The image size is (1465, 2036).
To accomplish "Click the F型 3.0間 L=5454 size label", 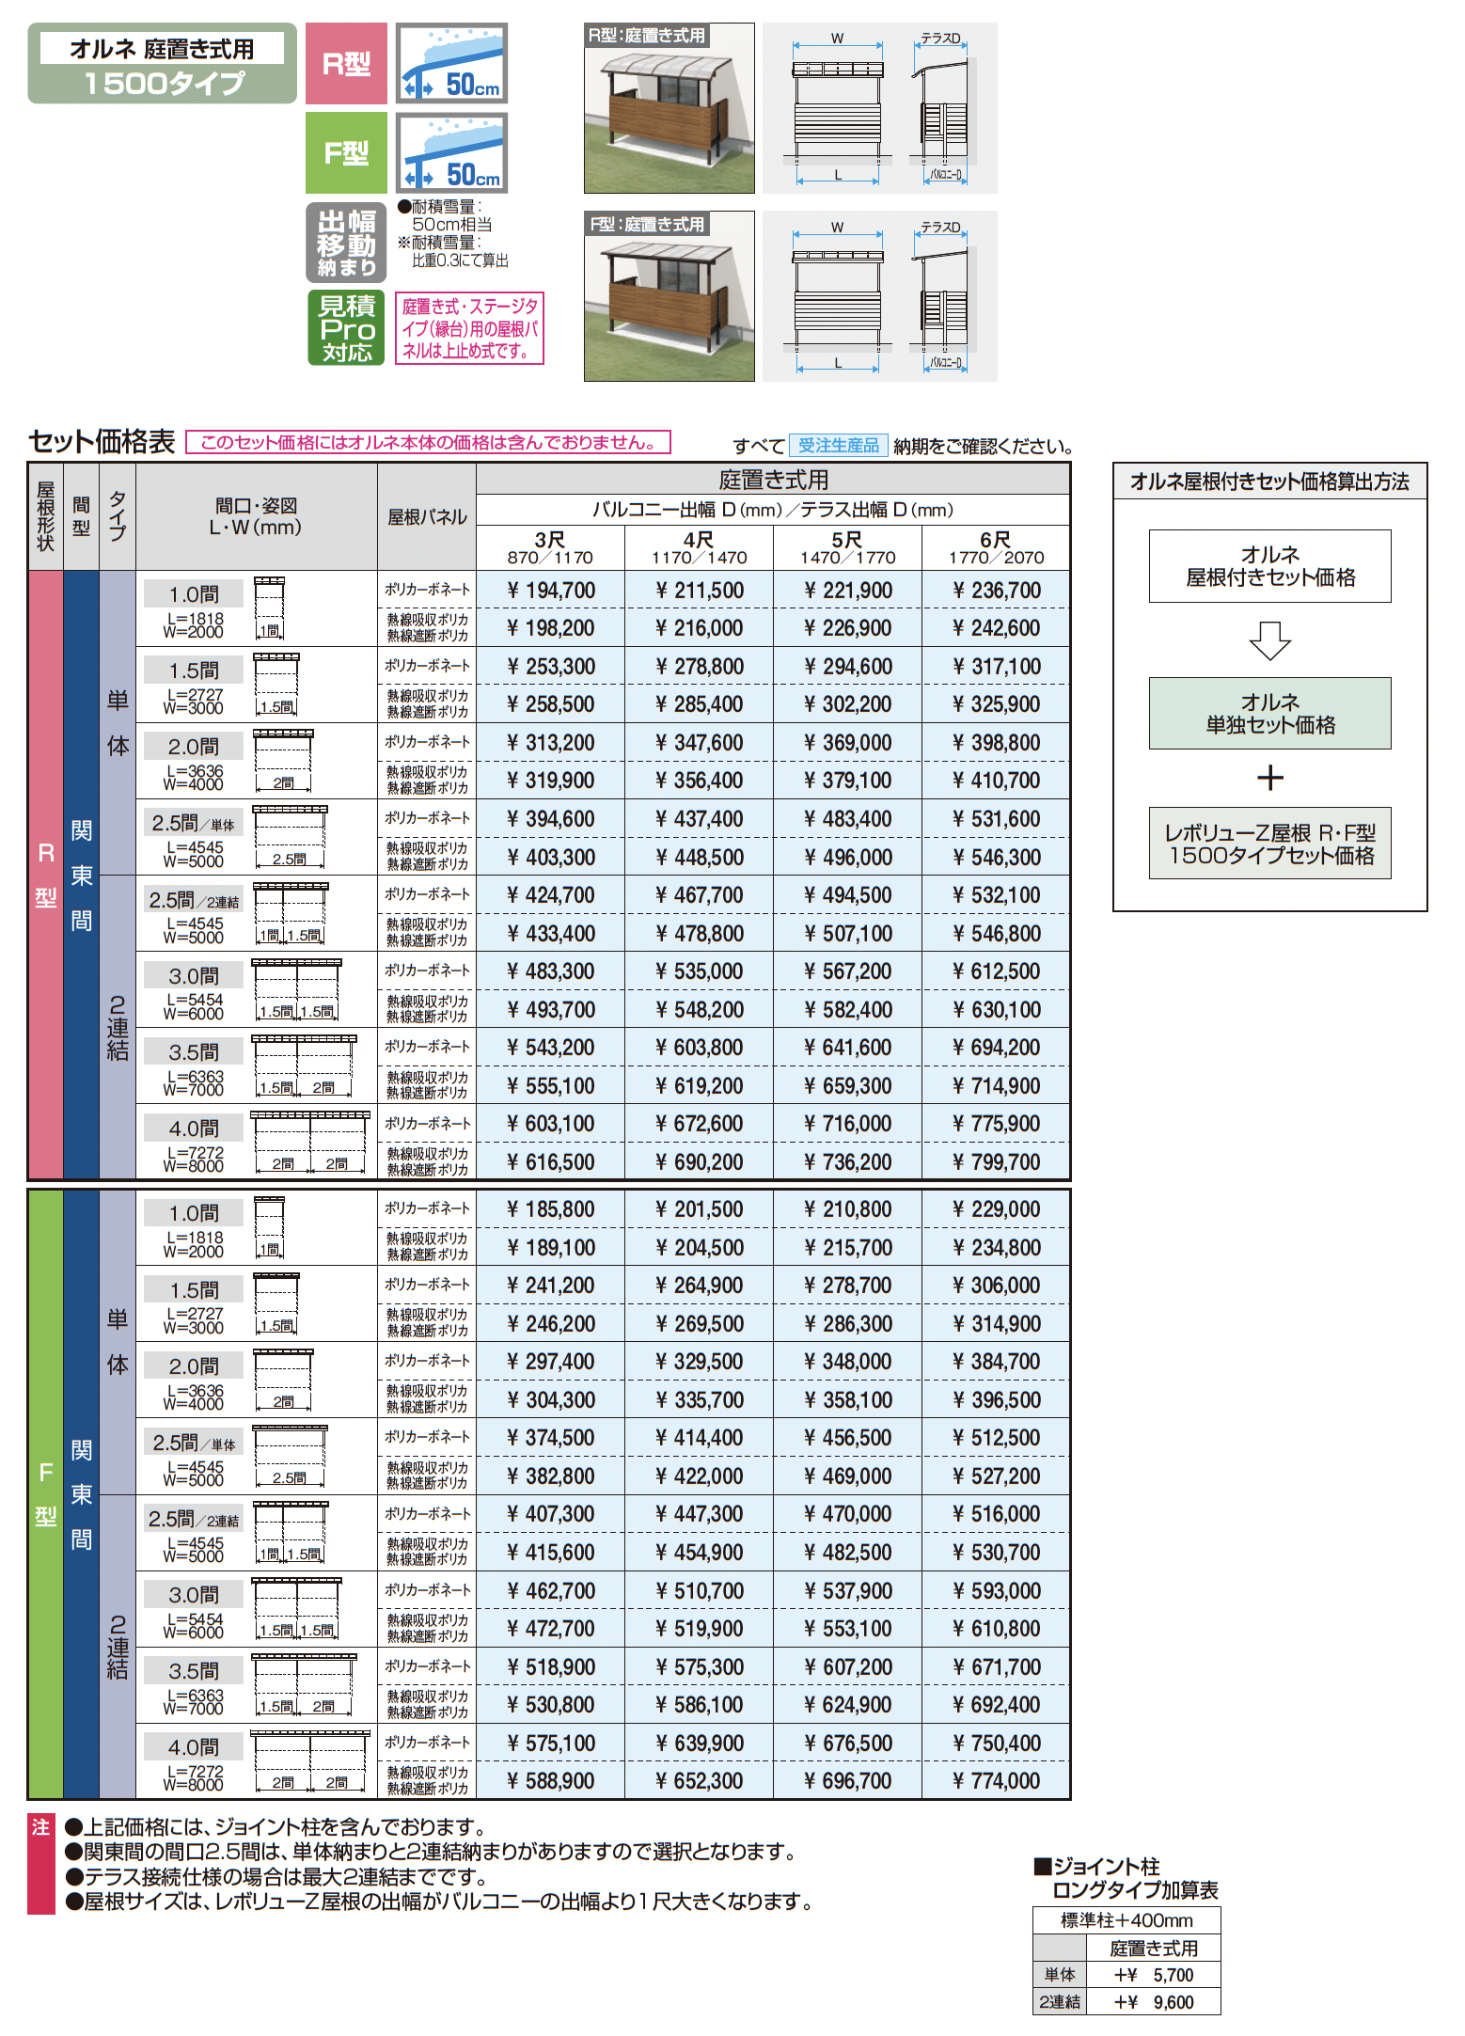I will coord(194,1610).
